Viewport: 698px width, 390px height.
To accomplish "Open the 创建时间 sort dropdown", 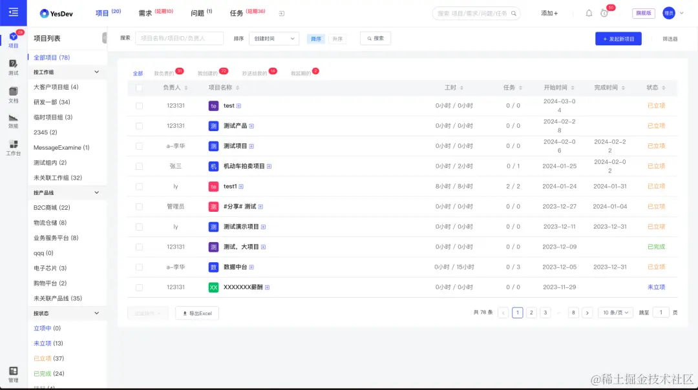I will point(274,39).
